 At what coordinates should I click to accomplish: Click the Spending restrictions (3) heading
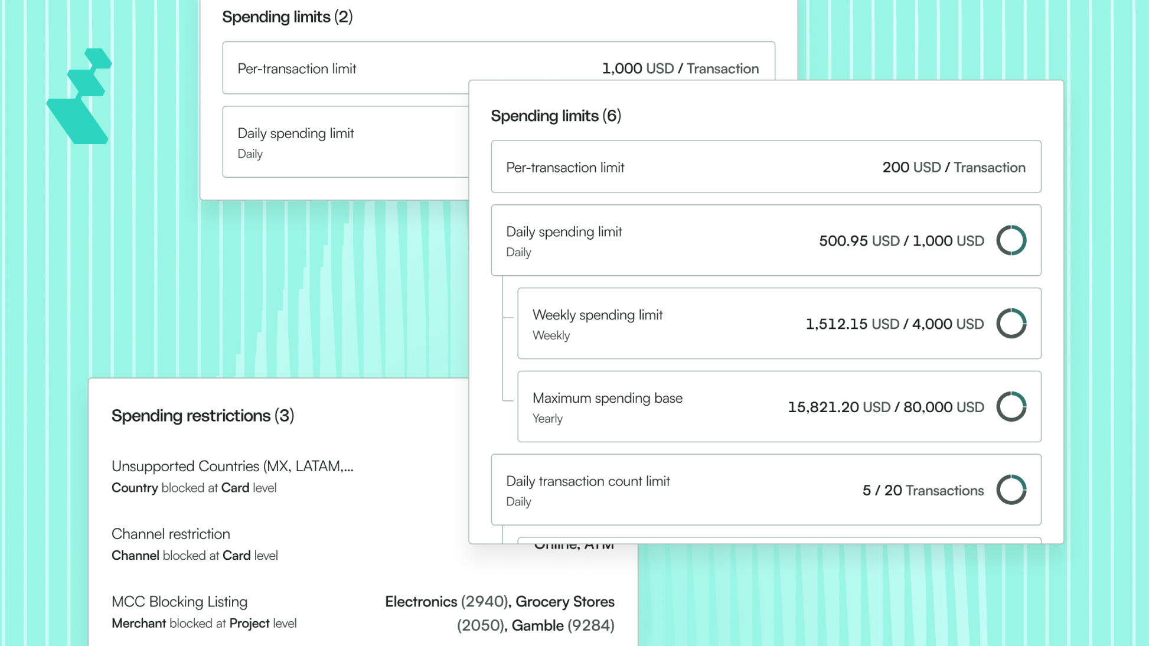[203, 416]
